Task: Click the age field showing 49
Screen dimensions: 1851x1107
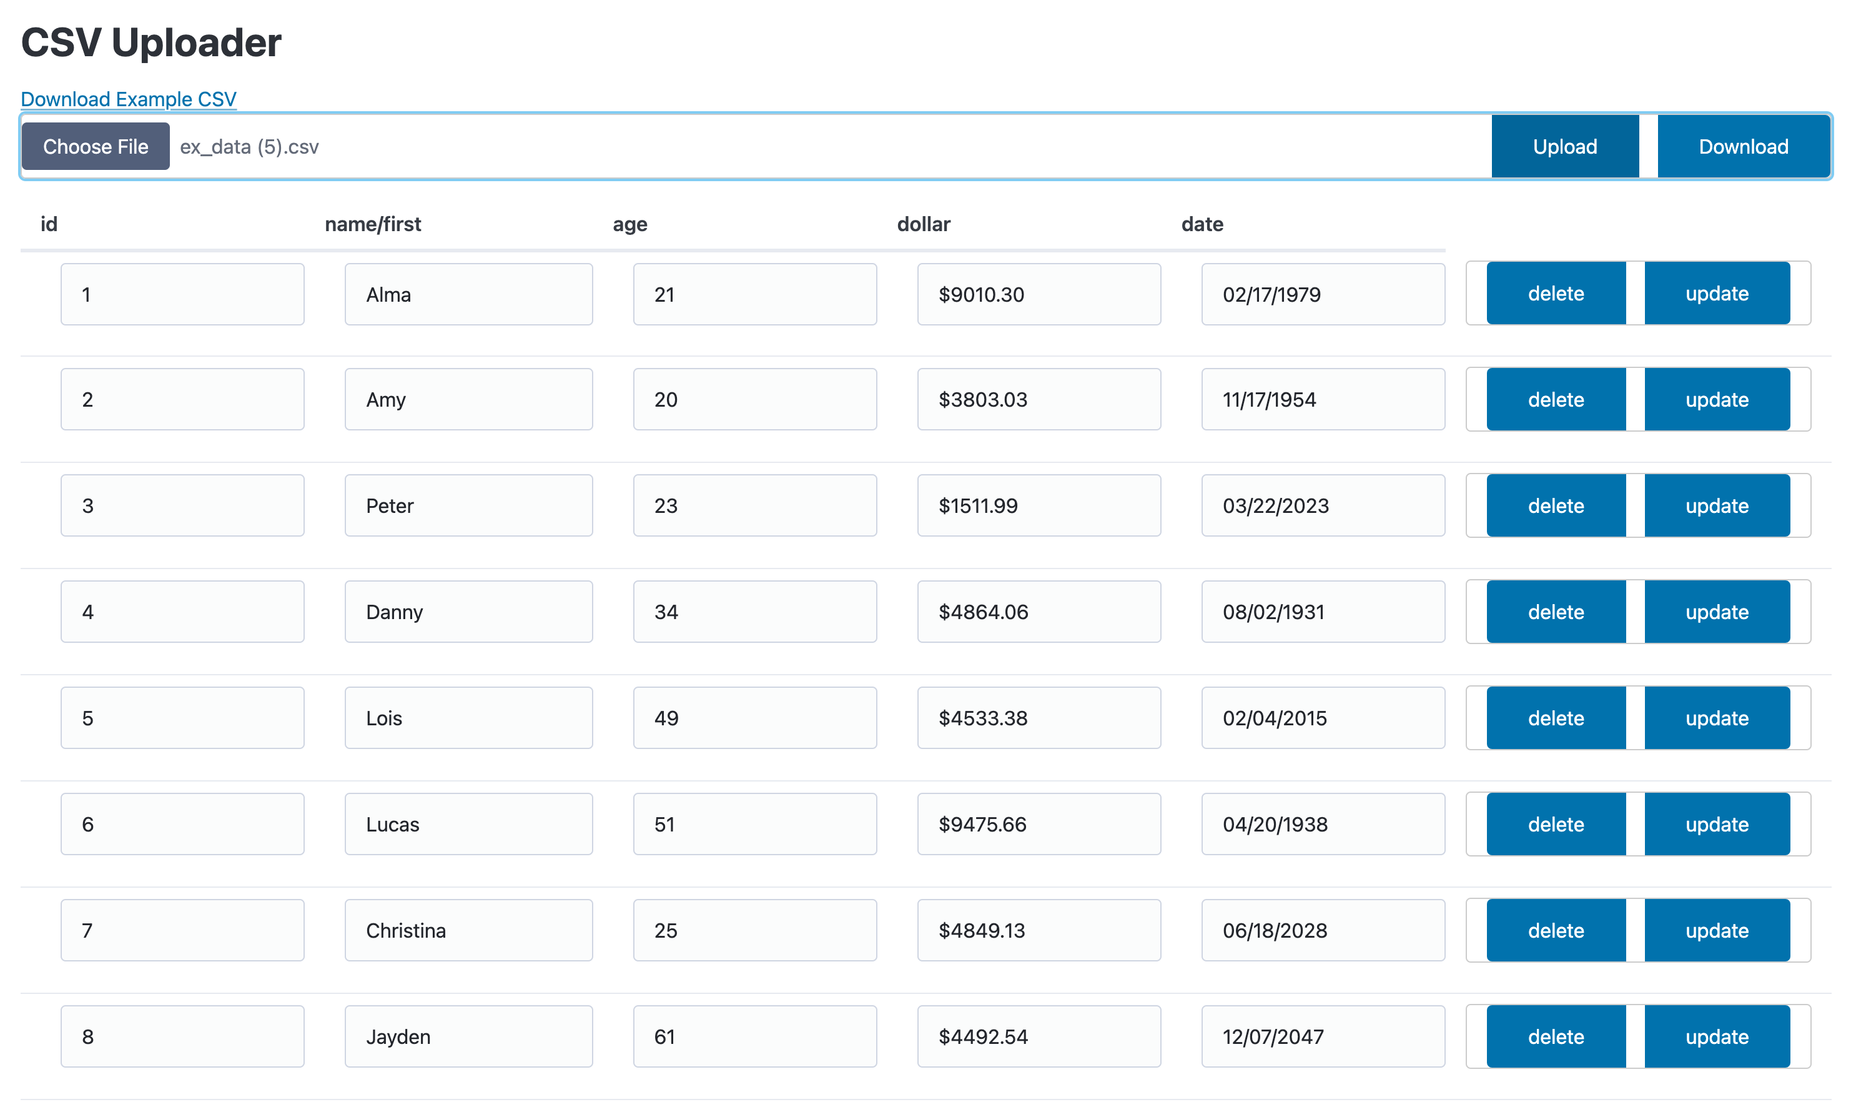Action: click(755, 718)
